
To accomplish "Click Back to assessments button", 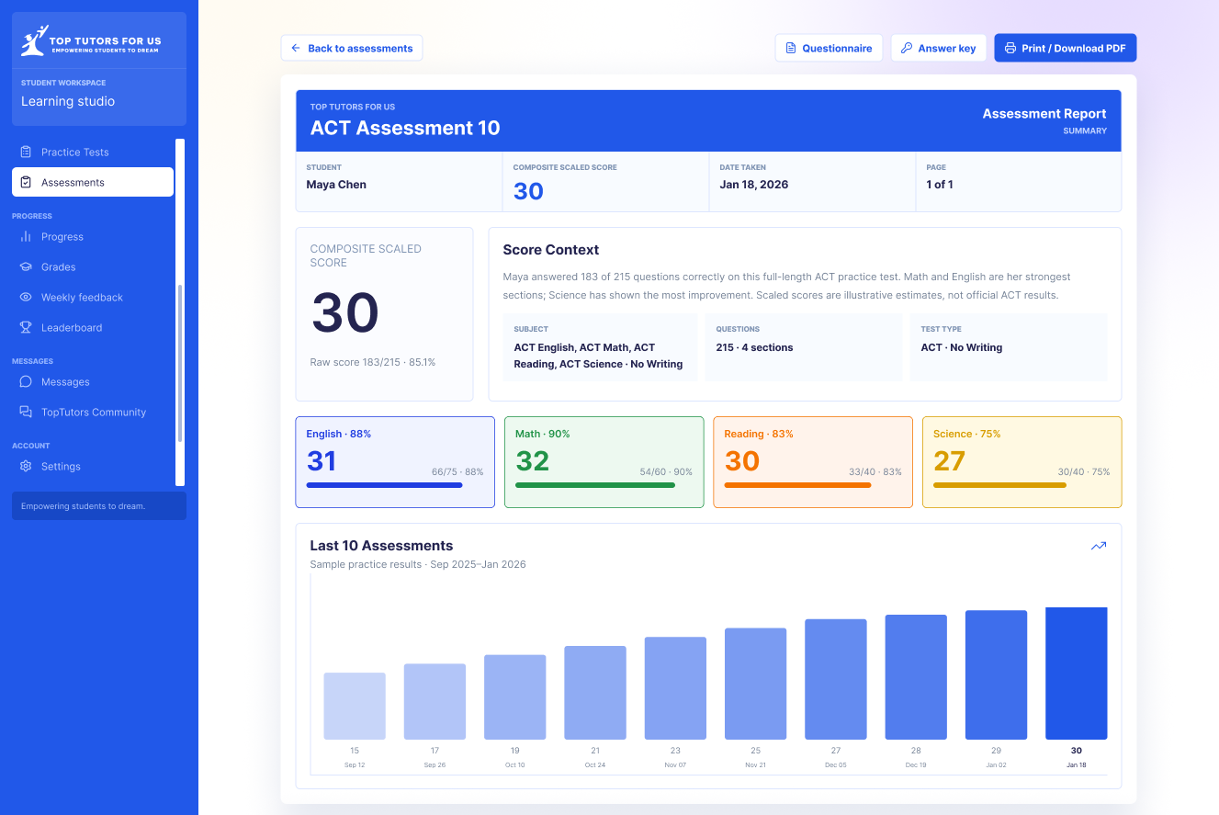I will (352, 48).
